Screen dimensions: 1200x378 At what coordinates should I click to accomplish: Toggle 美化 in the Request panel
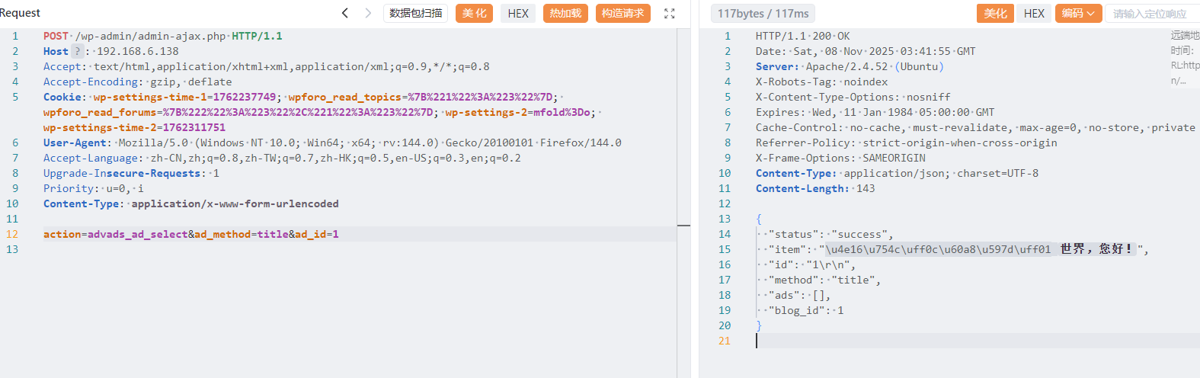pyautogui.click(x=474, y=13)
